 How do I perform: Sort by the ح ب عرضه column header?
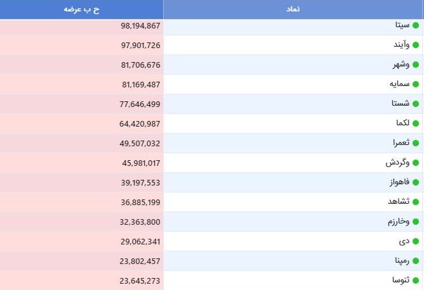(81, 9)
